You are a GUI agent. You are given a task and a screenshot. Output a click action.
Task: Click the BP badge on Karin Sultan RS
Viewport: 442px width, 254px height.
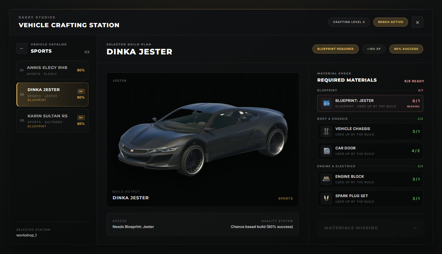(81, 118)
